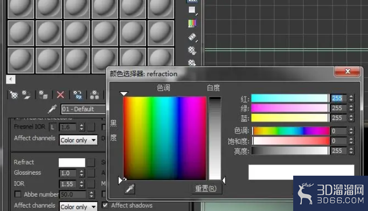The width and height of the screenshot is (368, 211).
Task: Click Put Material to Scene icon
Action: point(26,95)
